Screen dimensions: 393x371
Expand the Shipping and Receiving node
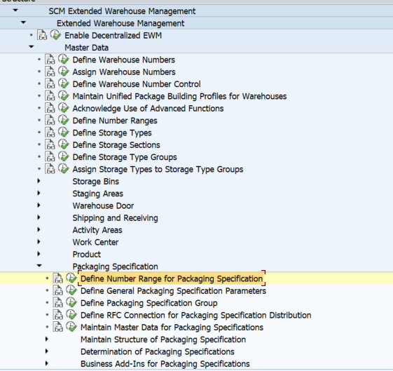coord(39,217)
